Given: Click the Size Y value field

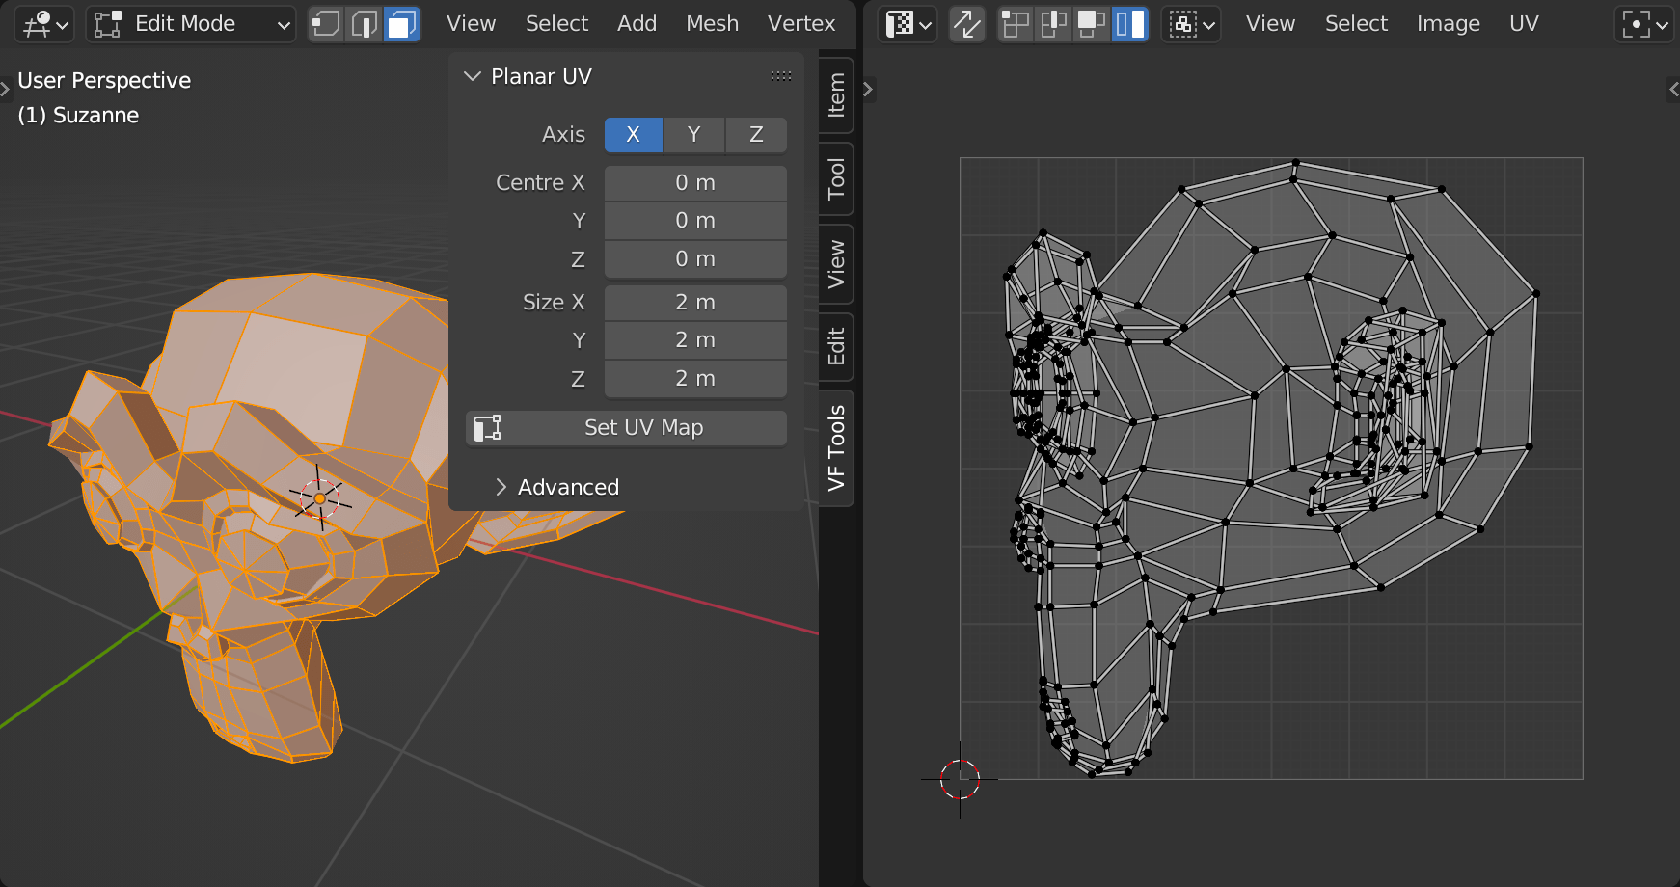Looking at the screenshot, I should (x=695, y=340).
